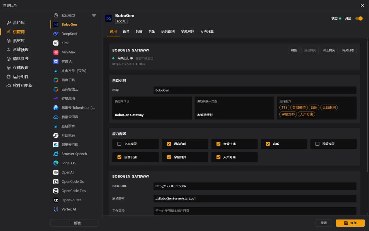
Task: Select the Edge TTS provider
Action: coord(74,163)
